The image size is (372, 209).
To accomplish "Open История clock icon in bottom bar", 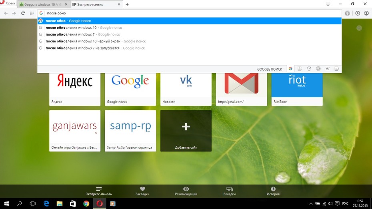I will point(273,191).
